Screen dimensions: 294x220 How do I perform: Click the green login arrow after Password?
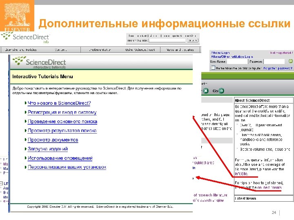[290, 61]
